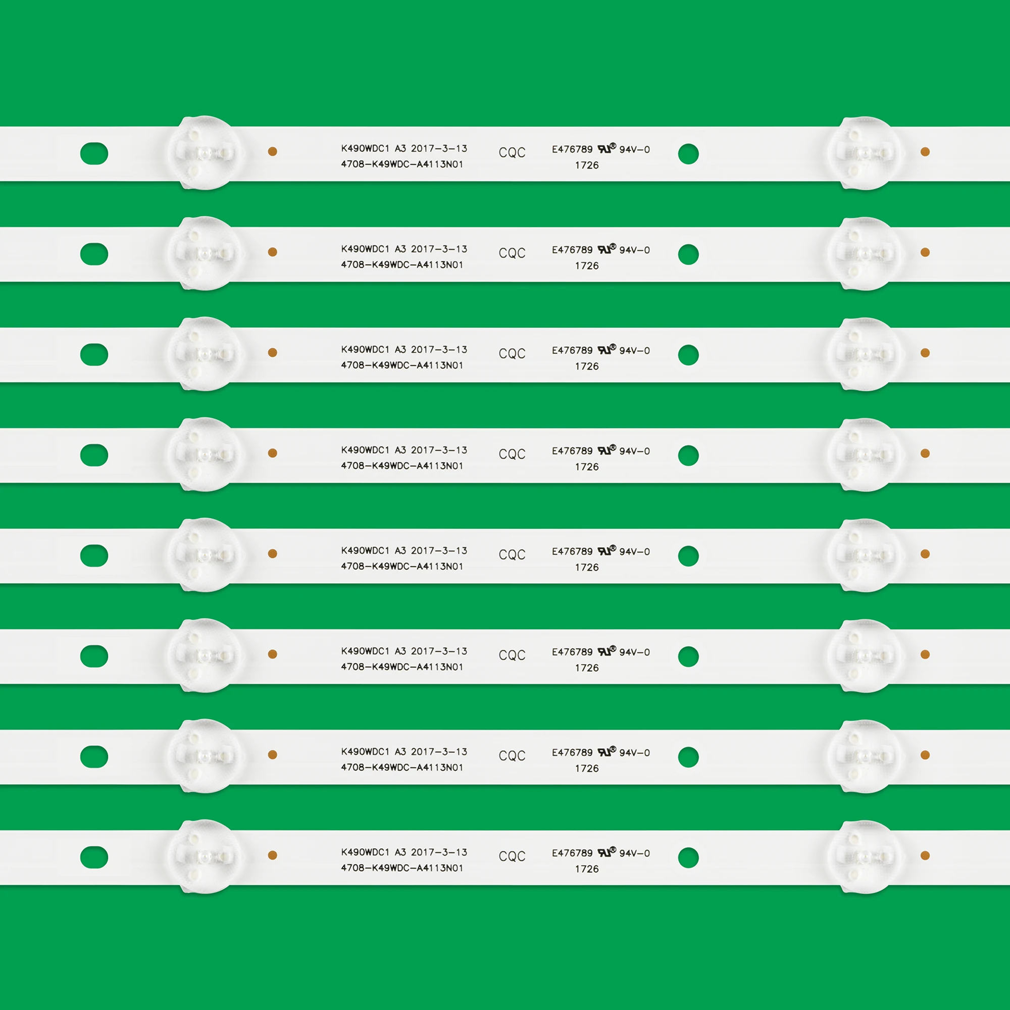
Task: Click the K490WDC1 text on the third strip
Action: pos(365,349)
